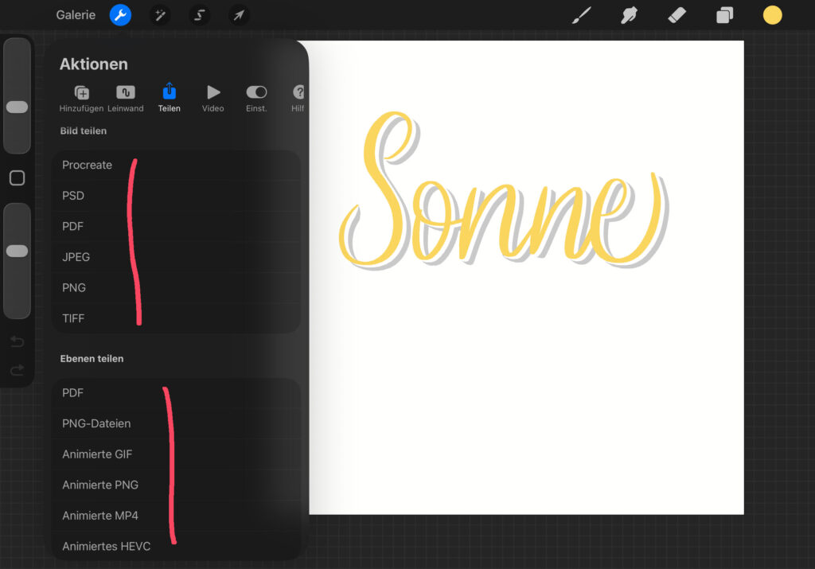Open the Hilfe tab with question mark
The height and width of the screenshot is (569, 815).
click(298, 98)
